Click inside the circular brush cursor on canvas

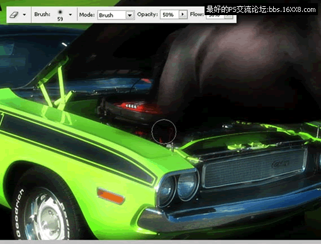point(164,131)
